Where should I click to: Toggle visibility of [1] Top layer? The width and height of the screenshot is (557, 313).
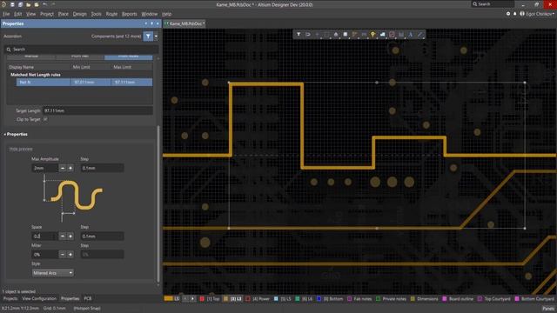click(202, 299)
